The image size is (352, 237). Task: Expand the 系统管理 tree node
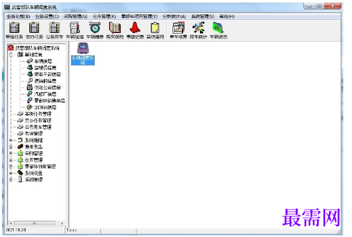click(x=11, y=180)
